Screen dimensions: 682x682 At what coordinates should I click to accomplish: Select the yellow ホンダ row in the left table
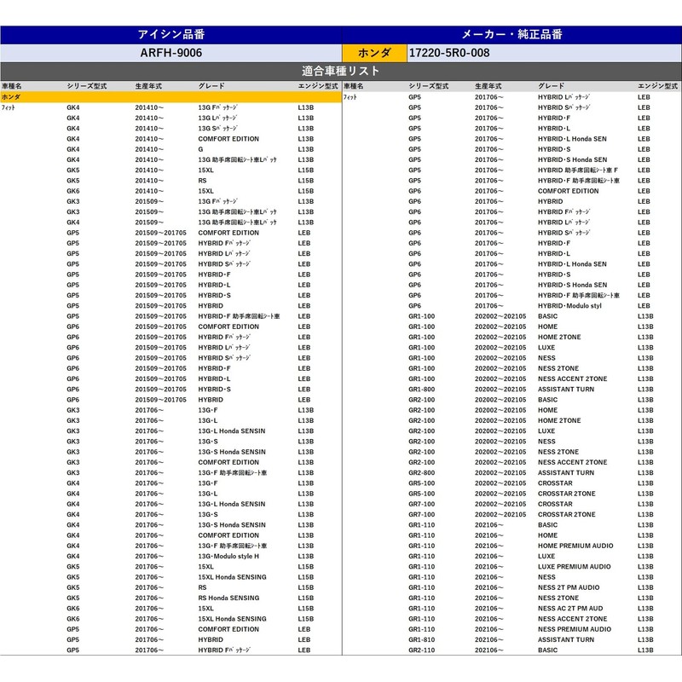(x=170, y=97)
